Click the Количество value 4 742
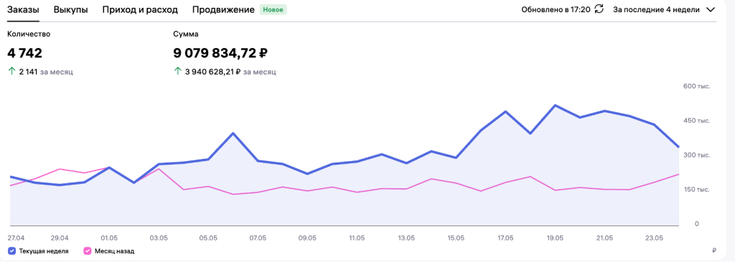Screen dimensions: 735x262 pyautogui.click(x=25, y=53)
